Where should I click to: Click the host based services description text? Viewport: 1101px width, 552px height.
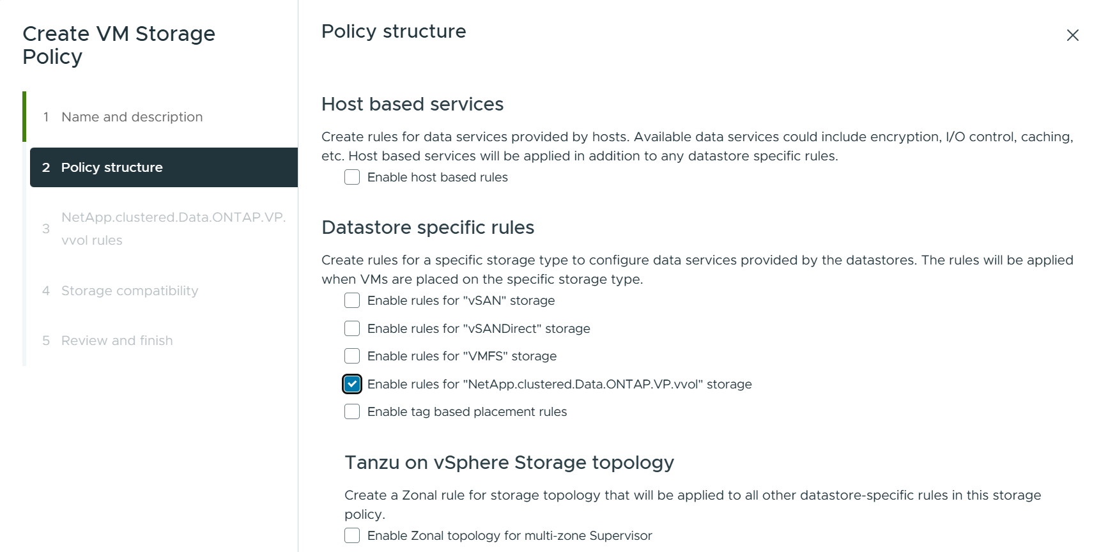[697, 146]
